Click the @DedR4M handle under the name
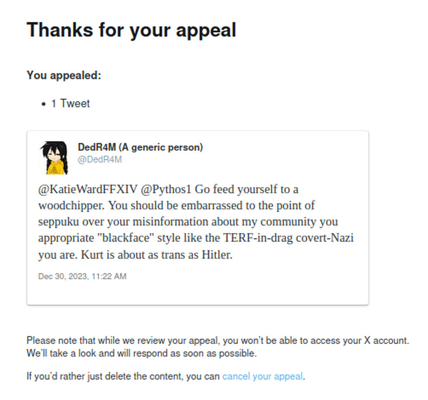The width and height of the screenshot is (428, 400). pos(99,159)
